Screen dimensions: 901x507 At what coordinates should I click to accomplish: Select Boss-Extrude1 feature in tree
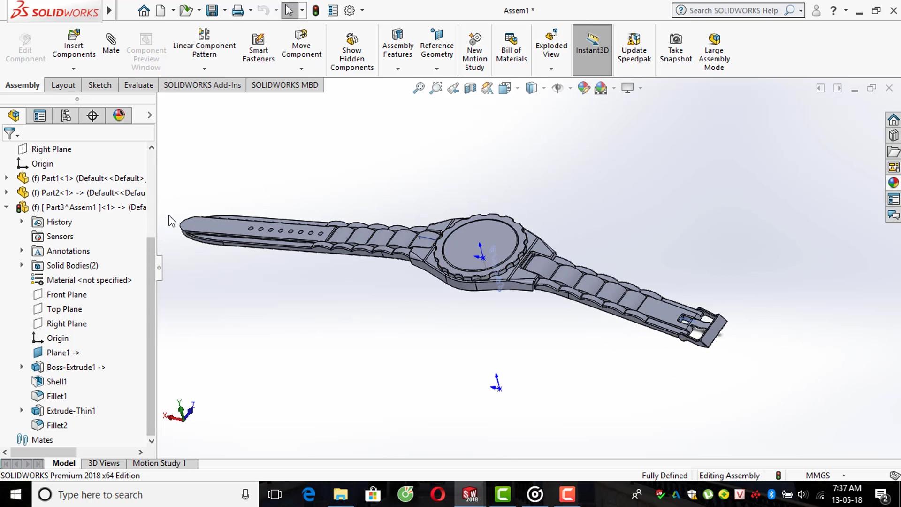(x=76, y=367)
